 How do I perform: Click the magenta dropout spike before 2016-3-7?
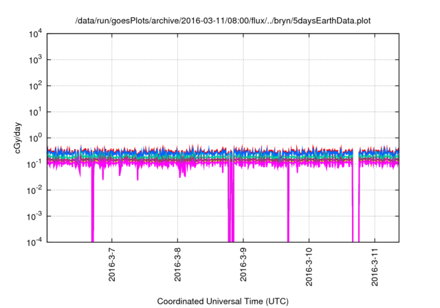[x=93, y=203]
